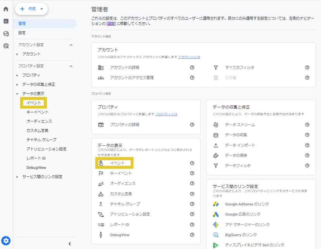Open キーイベント in the sidebar tree
Image resolution: width=321 pixels, height=249 pixels.
37,112
